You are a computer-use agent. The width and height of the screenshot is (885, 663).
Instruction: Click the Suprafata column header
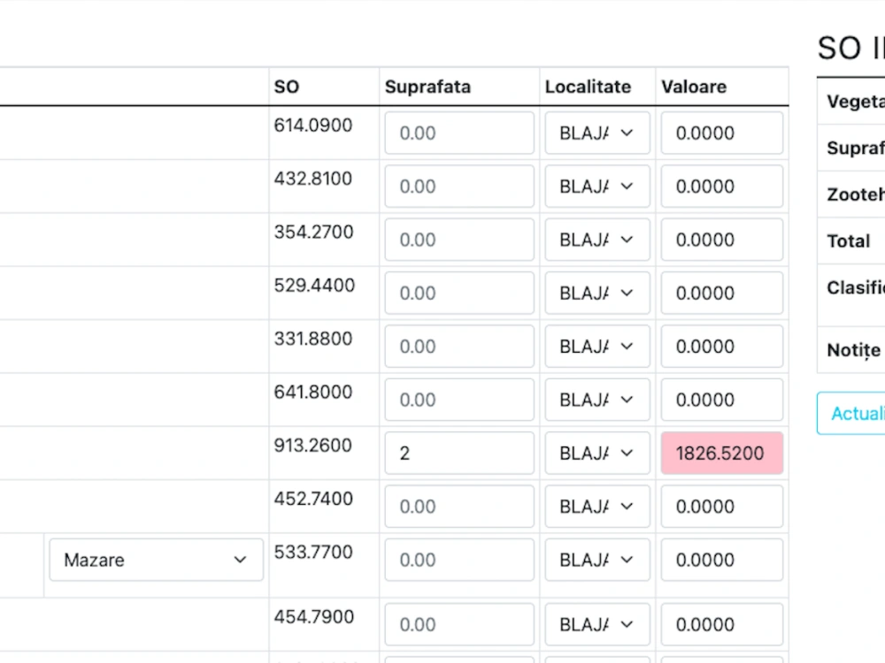click(x=427, y=87)
